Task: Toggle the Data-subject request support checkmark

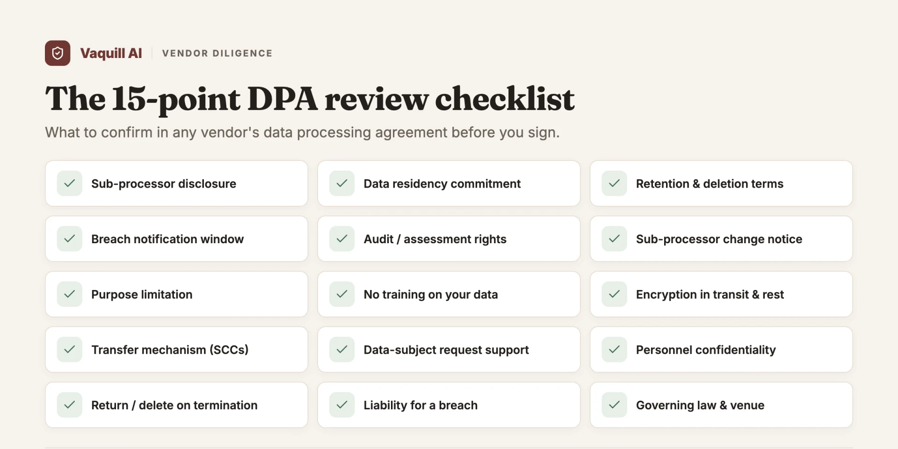Action: [x=342, y=349]
